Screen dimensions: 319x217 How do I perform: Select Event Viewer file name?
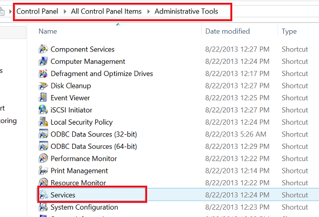point(70,98)
